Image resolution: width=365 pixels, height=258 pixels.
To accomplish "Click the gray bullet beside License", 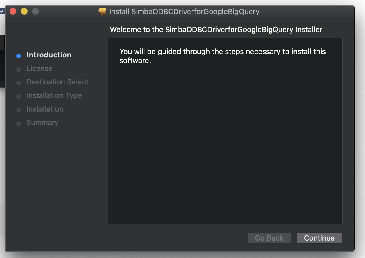I will pyautogui.click(x=19, y=69).
